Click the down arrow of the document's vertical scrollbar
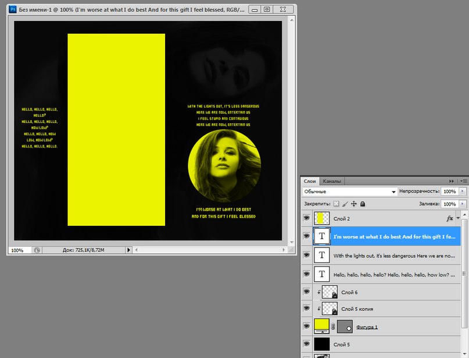Viewport: 469px width, 358px height. pyautogui.click(x=292, y=242)
